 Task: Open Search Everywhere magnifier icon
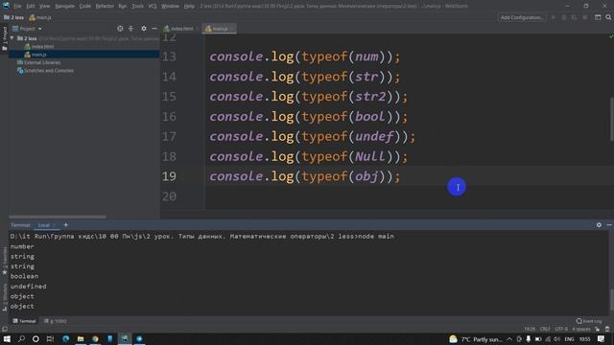coord(608,17)
